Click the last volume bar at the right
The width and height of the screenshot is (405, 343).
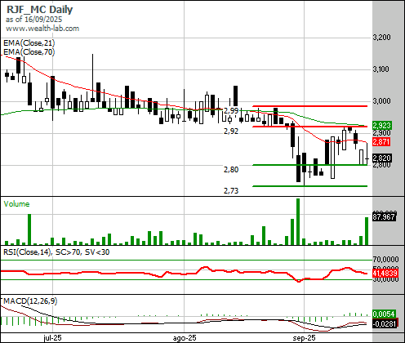click(x=367, y=231)
